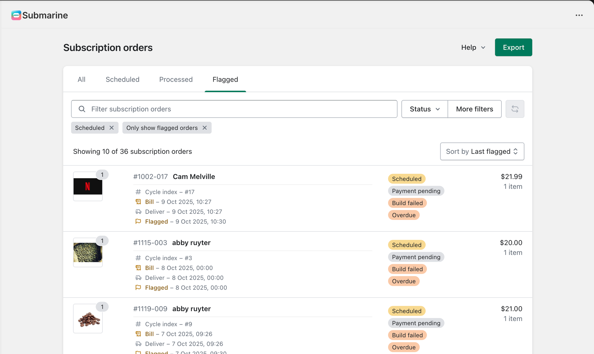Switch to the Processed tab
594x354 pixels.
[x=176, y=79]
